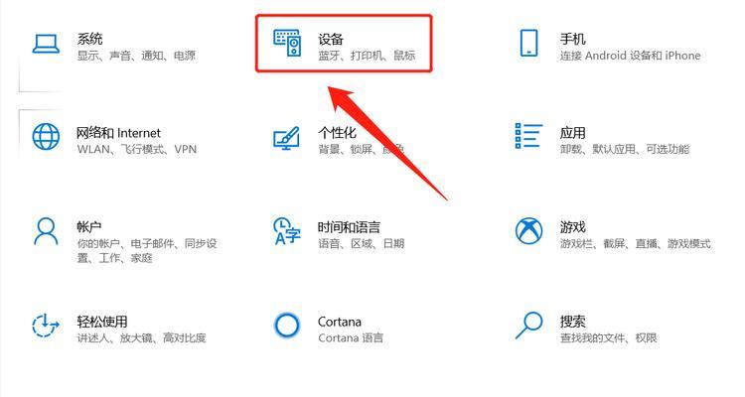The height and width of the screenshot is (397, 745).
Task: Click the laptop icon for 系统
Action: click(46, 44)
